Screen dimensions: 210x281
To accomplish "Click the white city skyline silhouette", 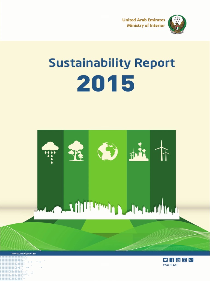I will tap(106, 209).
